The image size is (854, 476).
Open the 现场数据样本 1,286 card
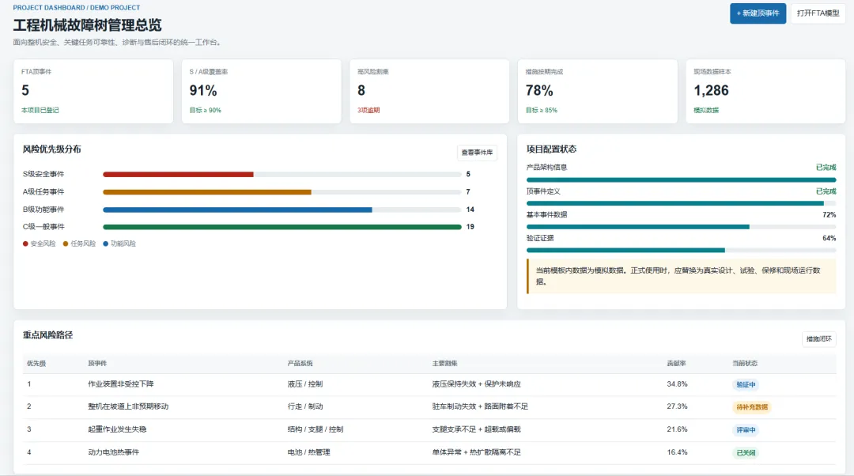[765, 91]
